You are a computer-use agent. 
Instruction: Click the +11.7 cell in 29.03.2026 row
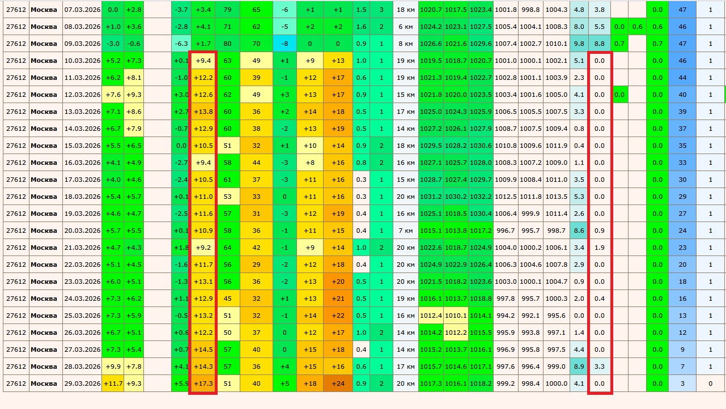(x=113, y=384)
